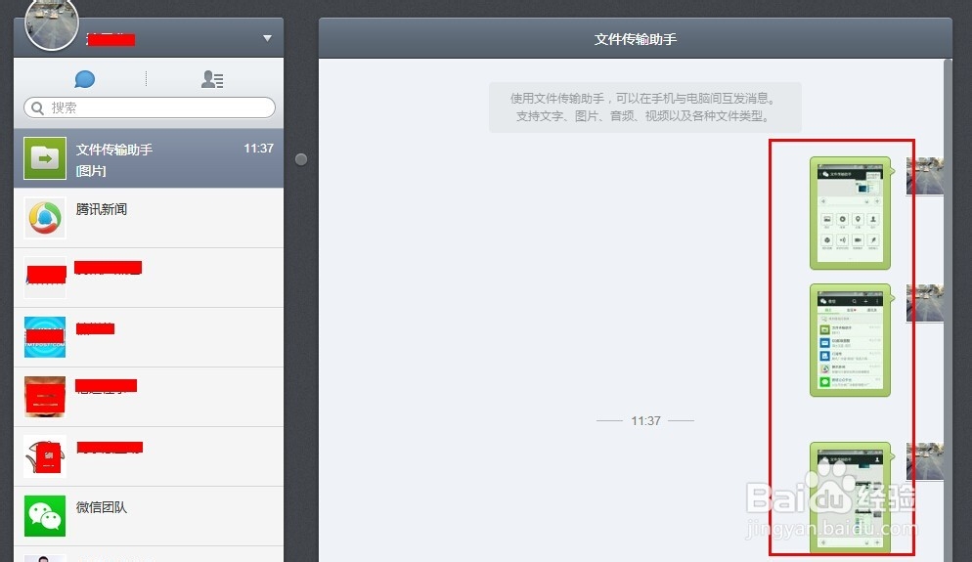
Task: Open the 微信团队 conversation
Action: click(x=149, y=516)
